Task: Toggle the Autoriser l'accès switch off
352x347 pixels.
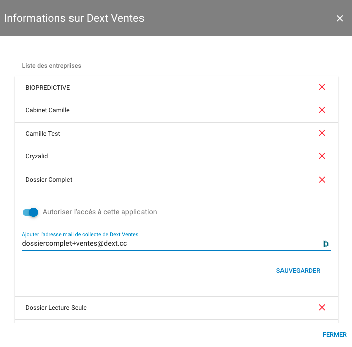Action: (31, 212)
